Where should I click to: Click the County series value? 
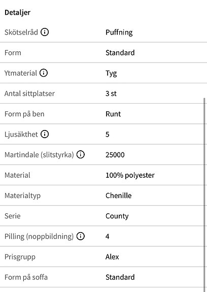tap(117, 216)
